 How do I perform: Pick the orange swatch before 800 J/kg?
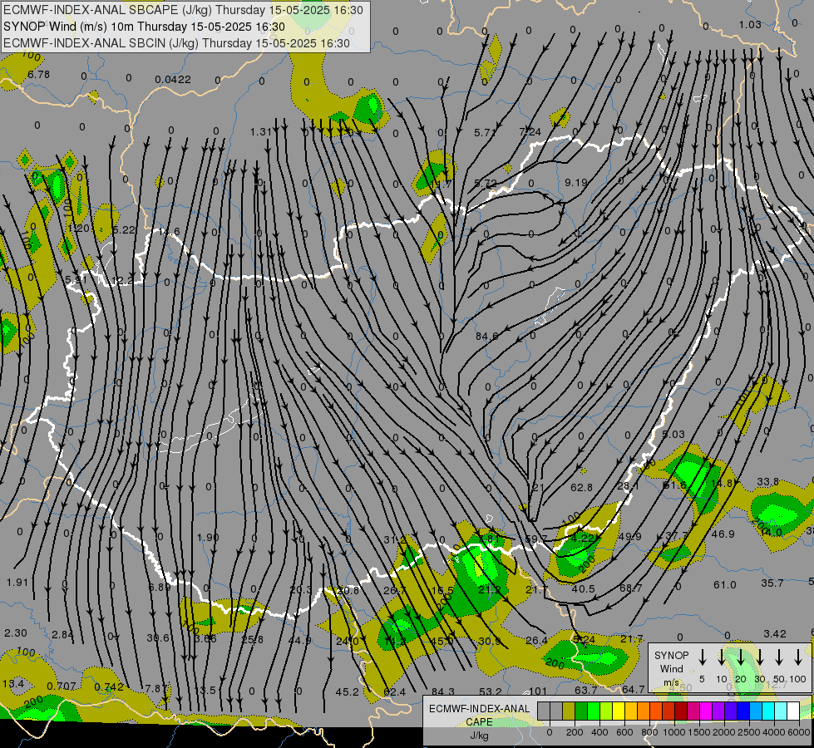point(644,711)
